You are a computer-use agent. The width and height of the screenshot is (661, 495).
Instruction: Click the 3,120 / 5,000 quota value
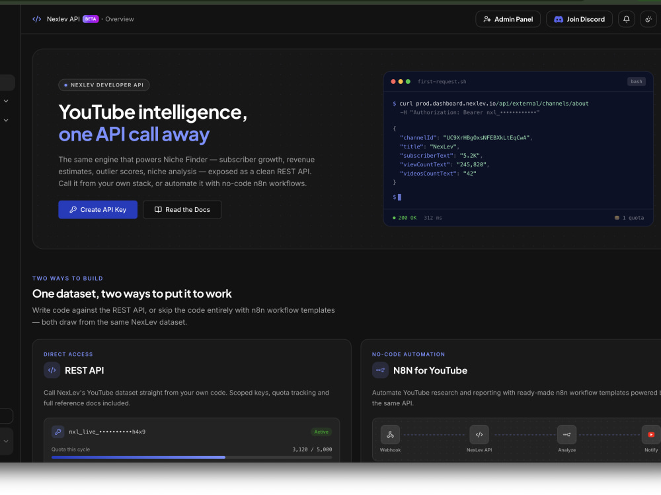[x=313, y=449]
